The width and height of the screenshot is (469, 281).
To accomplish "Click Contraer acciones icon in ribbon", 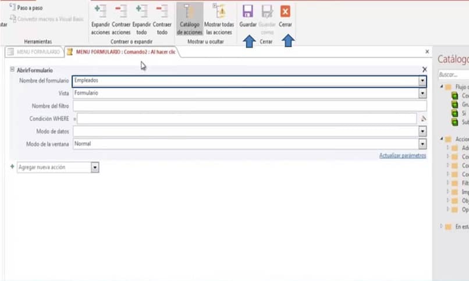I will click(121, 13).
